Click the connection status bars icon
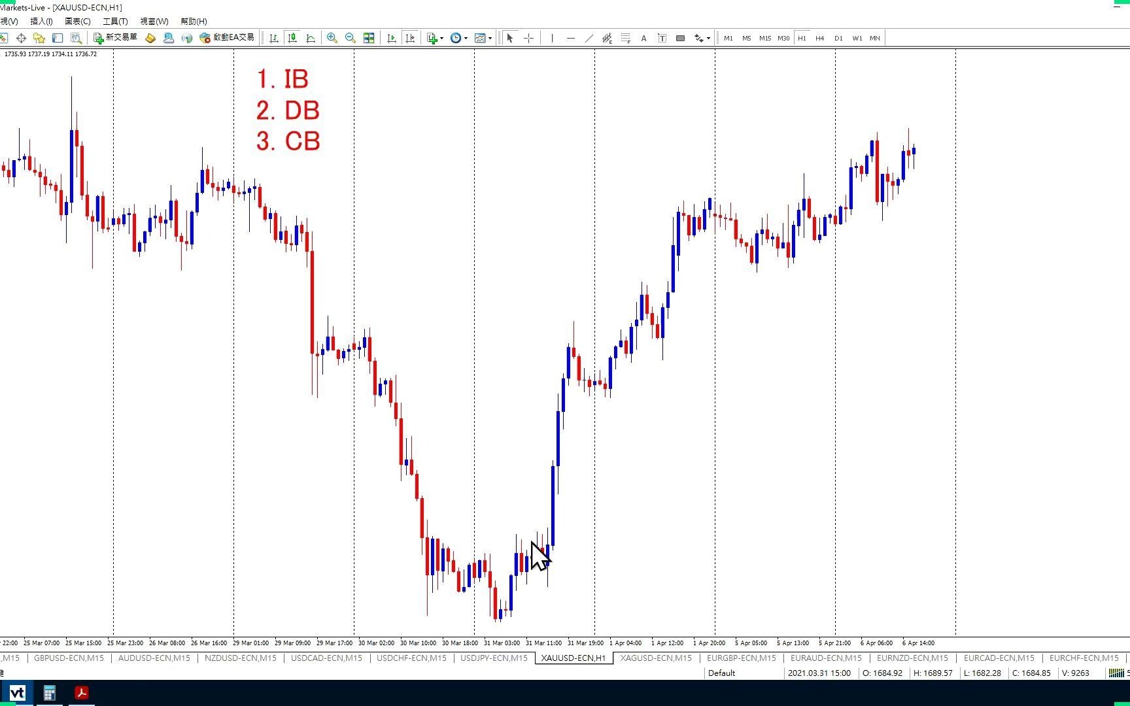The height and width of the screenshot is (706, 1130). click(x=1116, y=673)
